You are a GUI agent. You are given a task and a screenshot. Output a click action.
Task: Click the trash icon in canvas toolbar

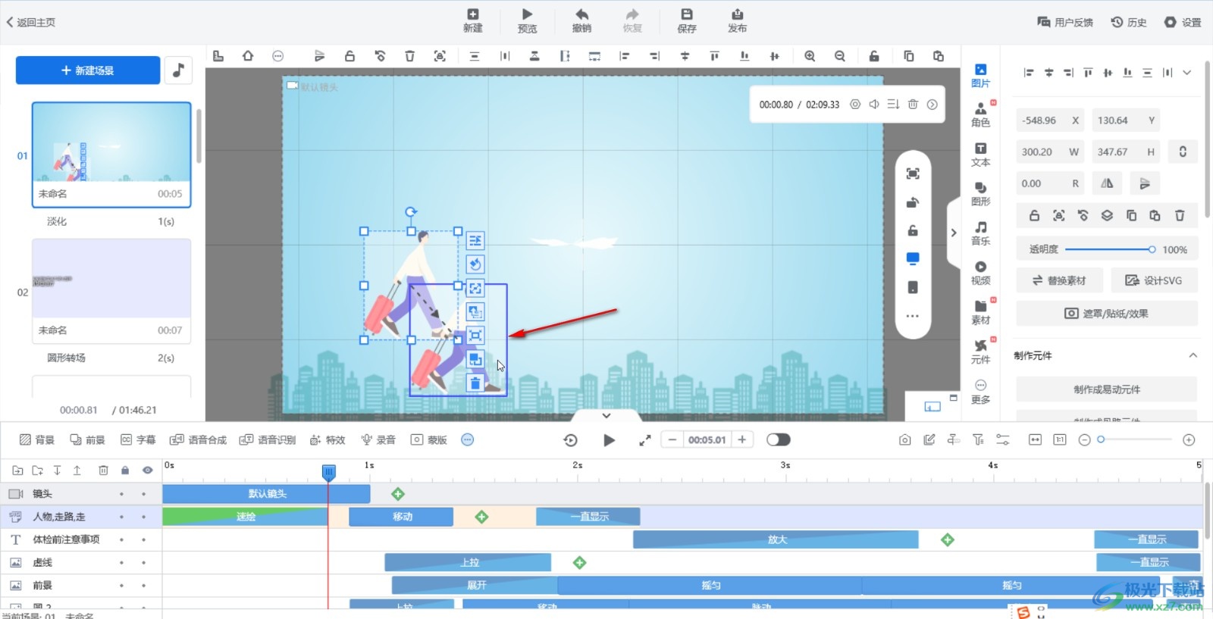pos(409,56)
